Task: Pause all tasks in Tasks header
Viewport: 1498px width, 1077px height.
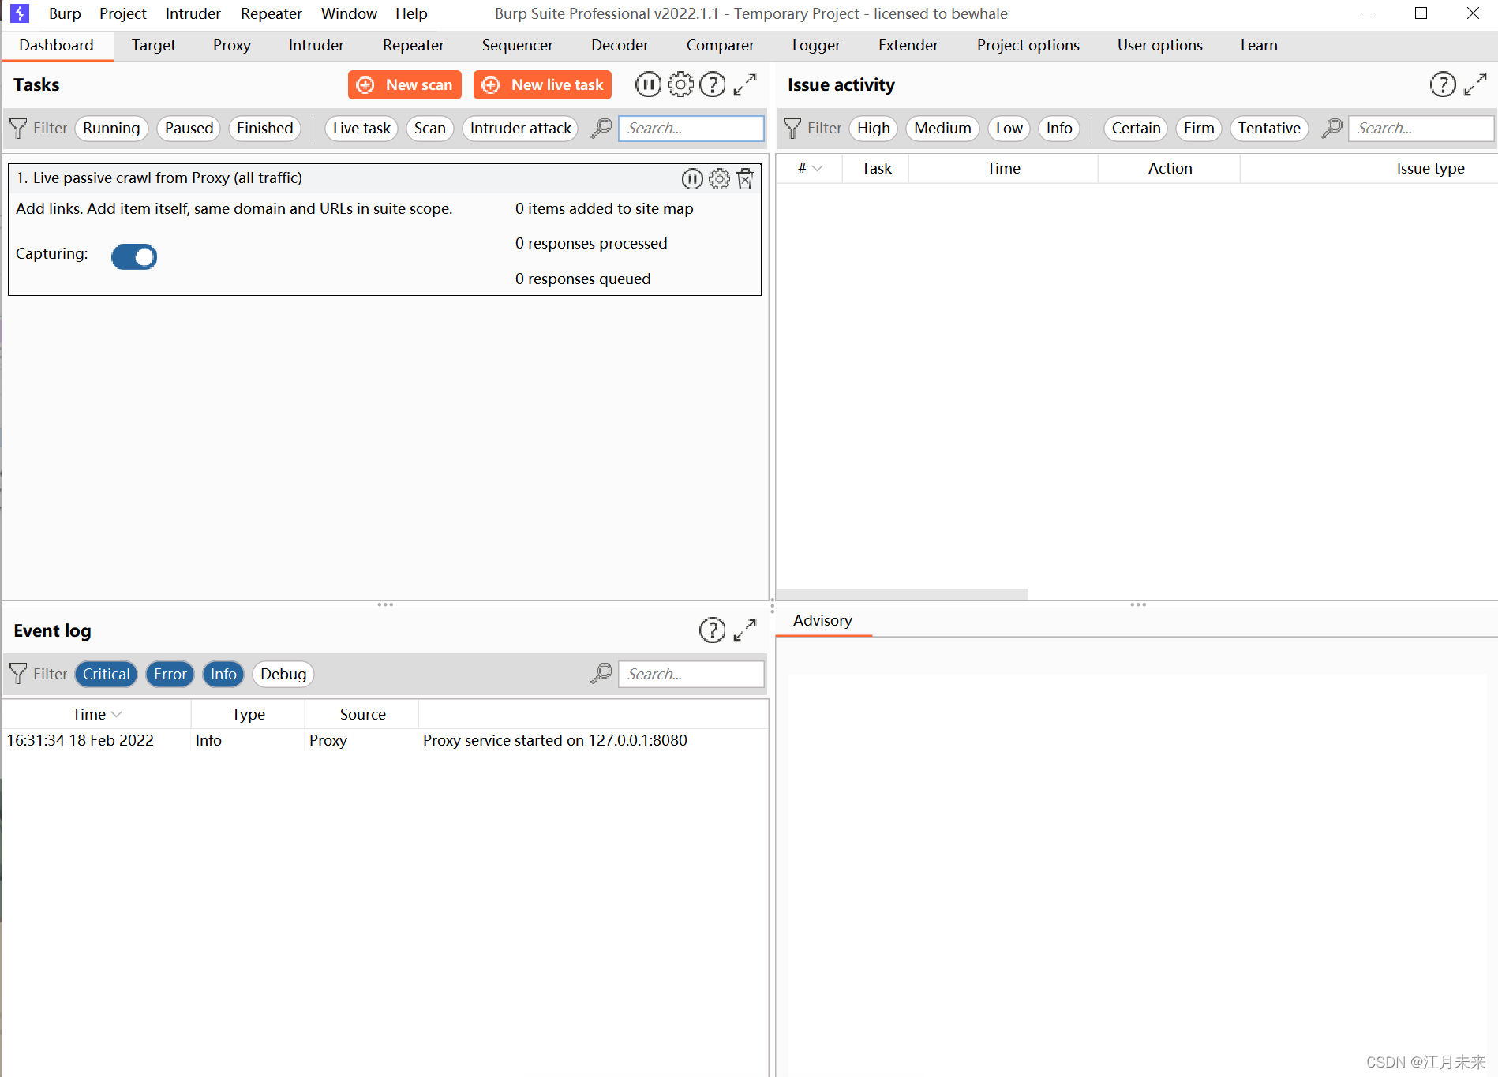Action: (x=648, y=84)
